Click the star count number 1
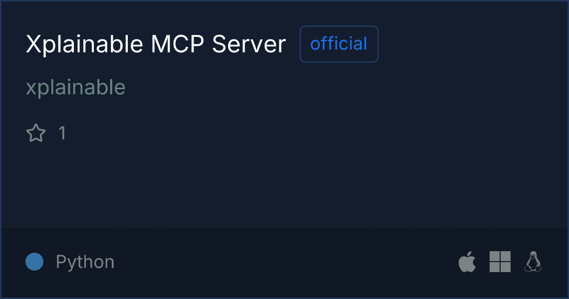 click(x=62, y=133)
